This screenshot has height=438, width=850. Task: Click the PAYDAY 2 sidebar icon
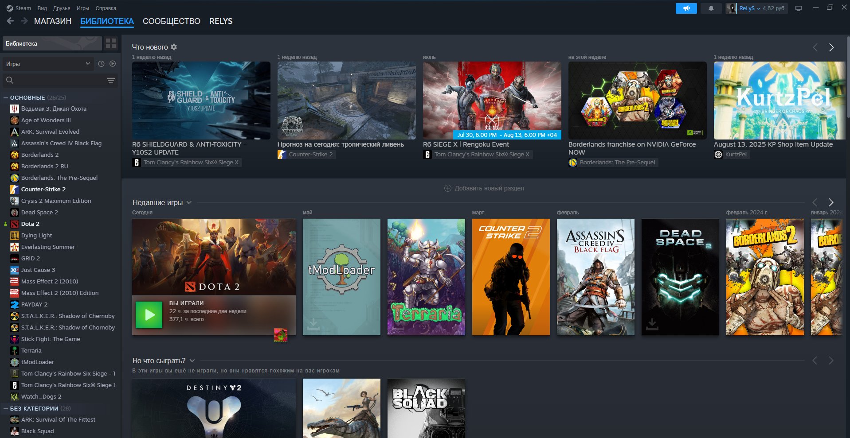pyautogui.click(x=14, y=304)
